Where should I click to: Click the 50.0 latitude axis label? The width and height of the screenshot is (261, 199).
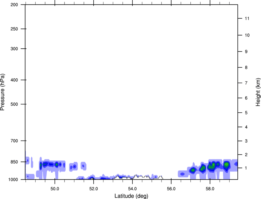55,189
